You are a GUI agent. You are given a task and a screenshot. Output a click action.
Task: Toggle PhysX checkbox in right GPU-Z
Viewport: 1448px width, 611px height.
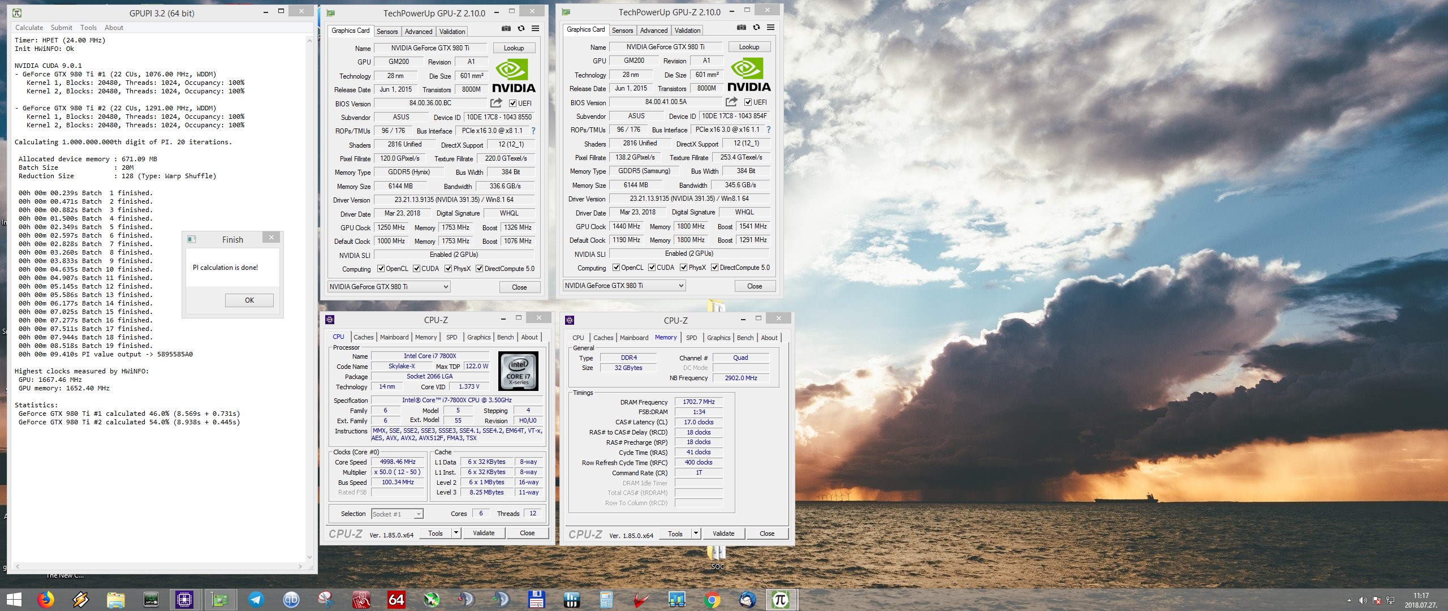click(x=683, y=268)
